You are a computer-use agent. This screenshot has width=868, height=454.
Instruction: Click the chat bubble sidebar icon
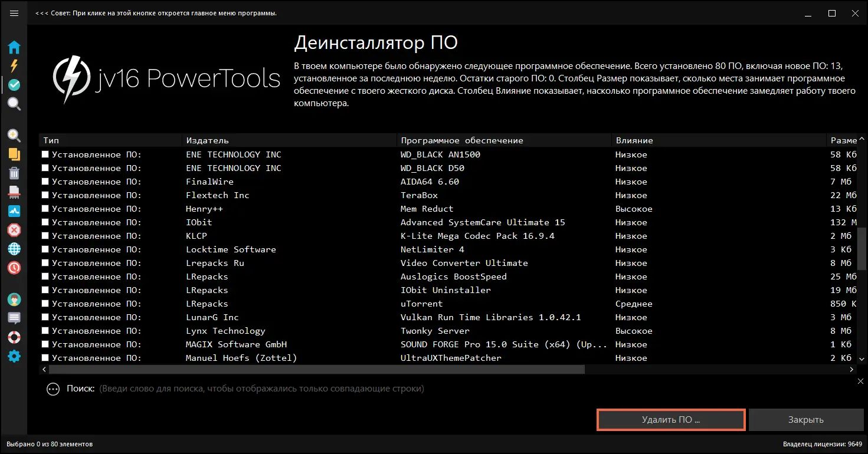point(14,318)
